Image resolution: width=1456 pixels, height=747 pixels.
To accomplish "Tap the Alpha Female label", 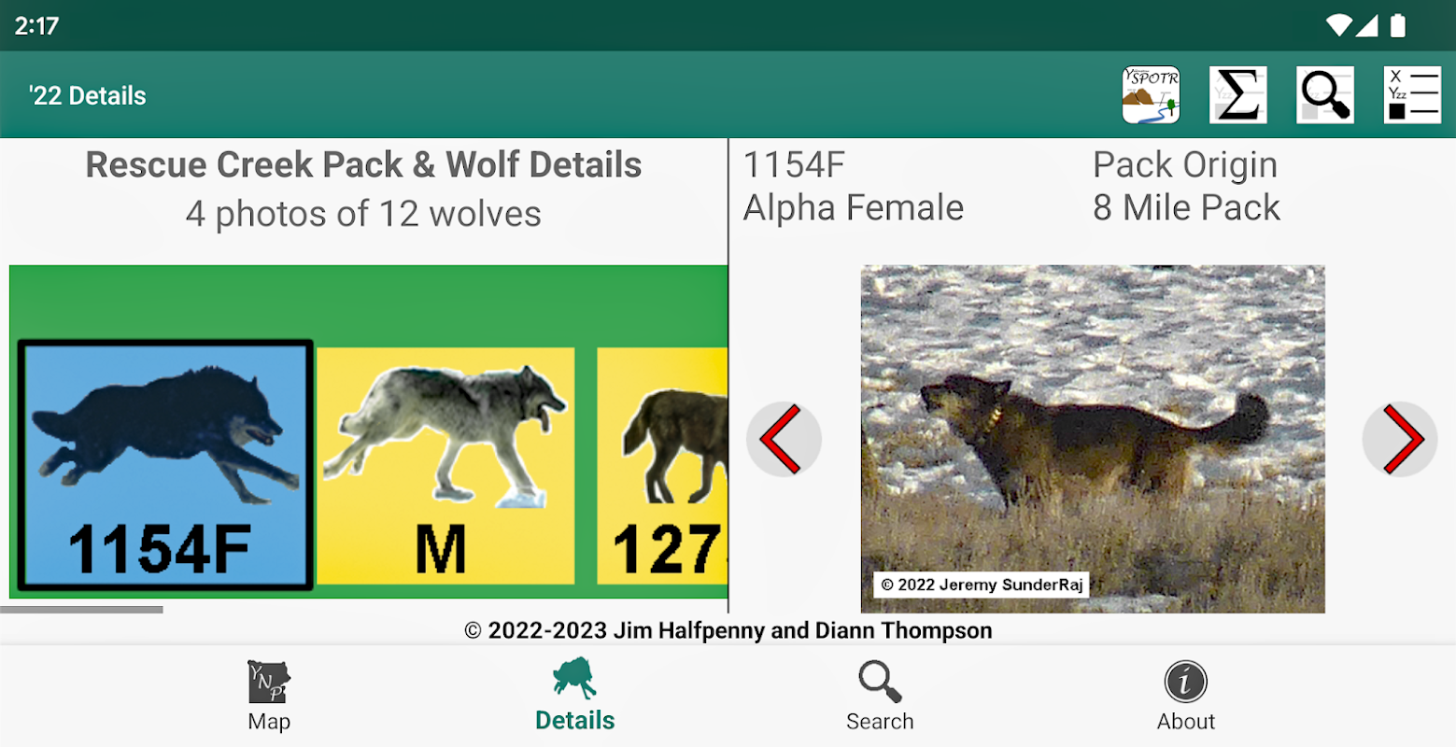I will point(854,208).
